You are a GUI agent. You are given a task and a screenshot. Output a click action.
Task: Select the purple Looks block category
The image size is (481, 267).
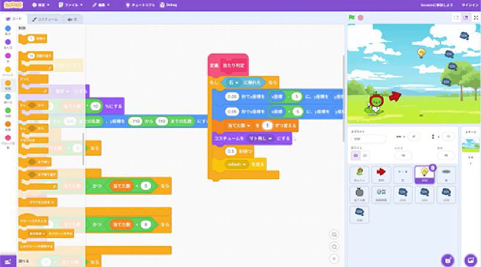tap(8, 44)
